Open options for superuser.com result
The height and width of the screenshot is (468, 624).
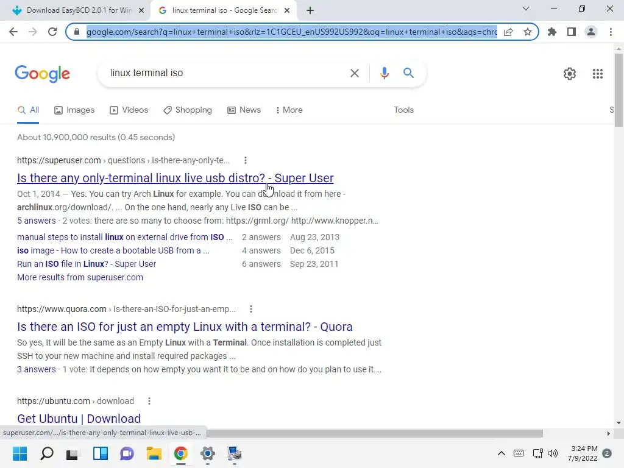(246, 160)
